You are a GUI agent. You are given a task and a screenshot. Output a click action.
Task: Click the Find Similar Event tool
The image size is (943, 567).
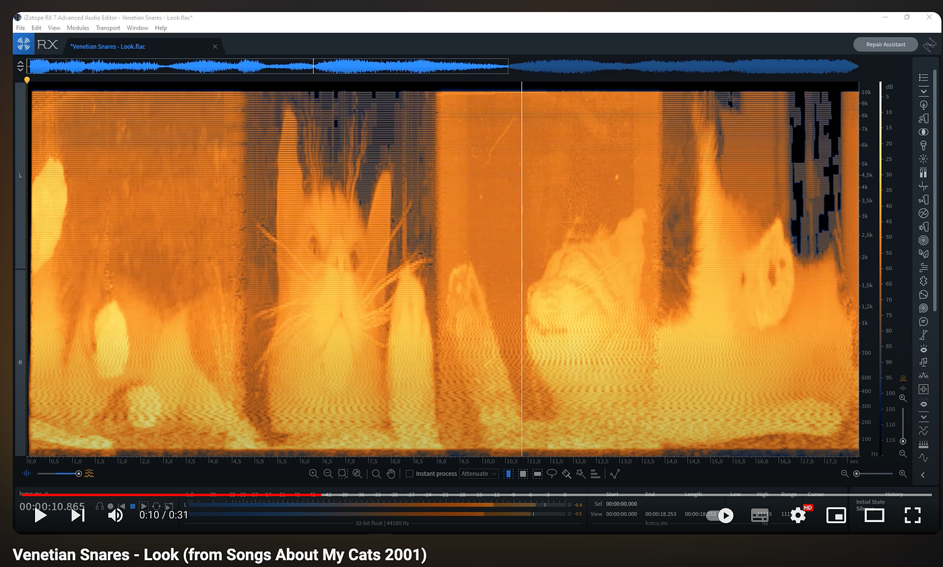point(614,474)
